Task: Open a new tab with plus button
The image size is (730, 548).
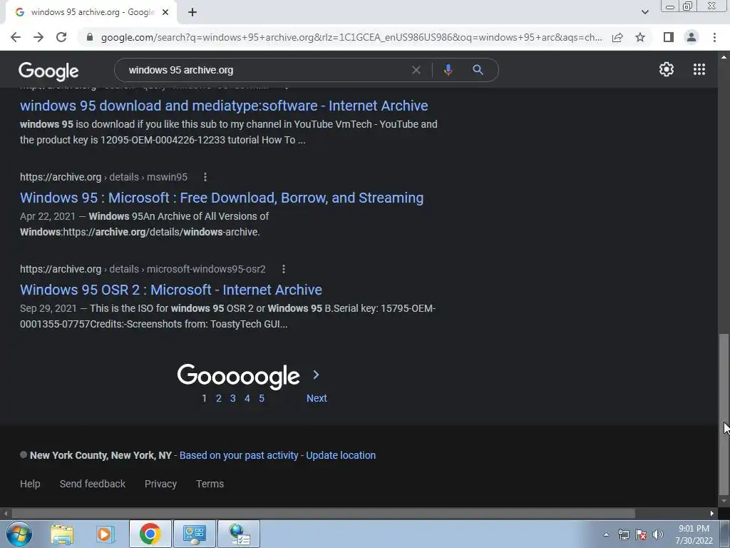Action: (x=192, y=12)
